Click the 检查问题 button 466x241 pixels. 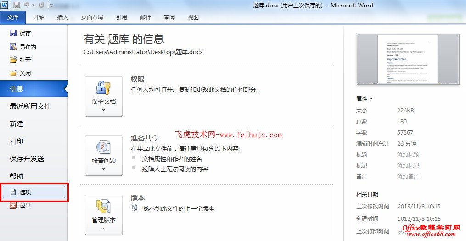point(104,156)
